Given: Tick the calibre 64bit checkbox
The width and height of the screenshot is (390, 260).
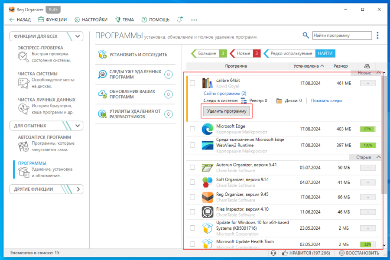Looking at the screenshot, I should click(192, 83).
